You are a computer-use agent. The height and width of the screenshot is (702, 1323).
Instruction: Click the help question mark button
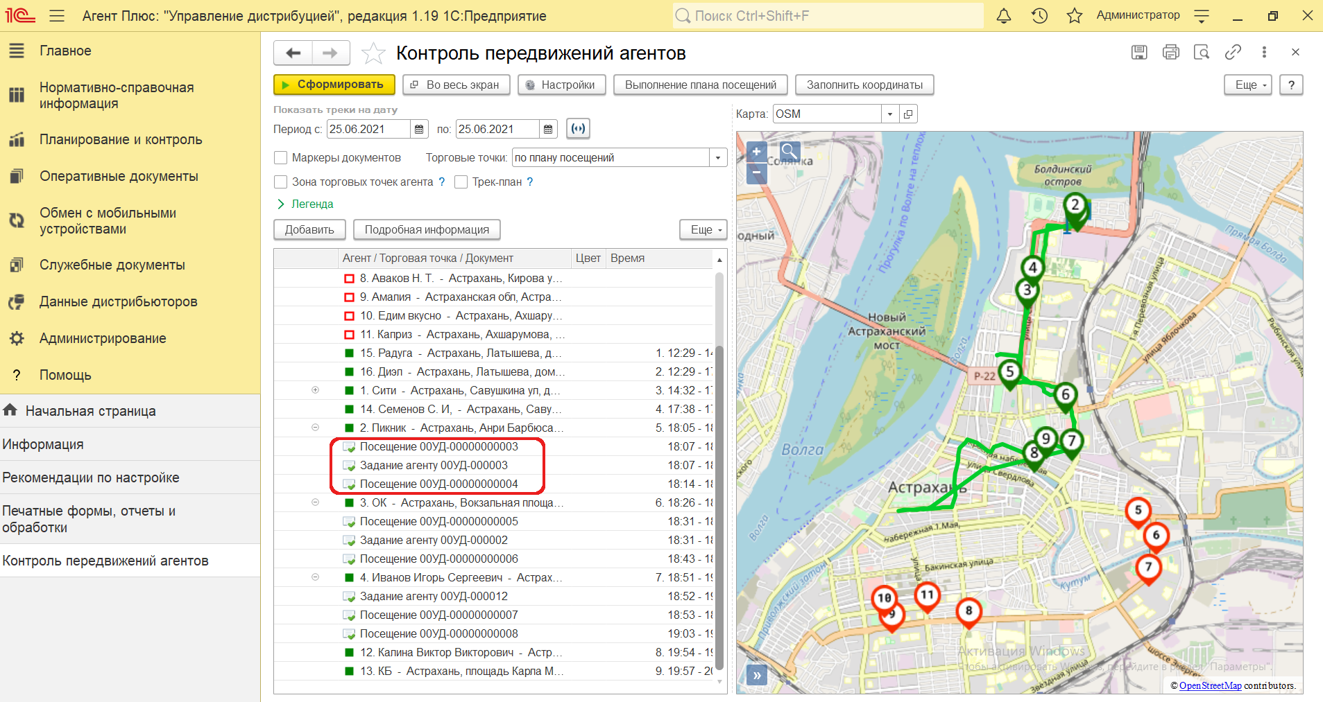1291,85
